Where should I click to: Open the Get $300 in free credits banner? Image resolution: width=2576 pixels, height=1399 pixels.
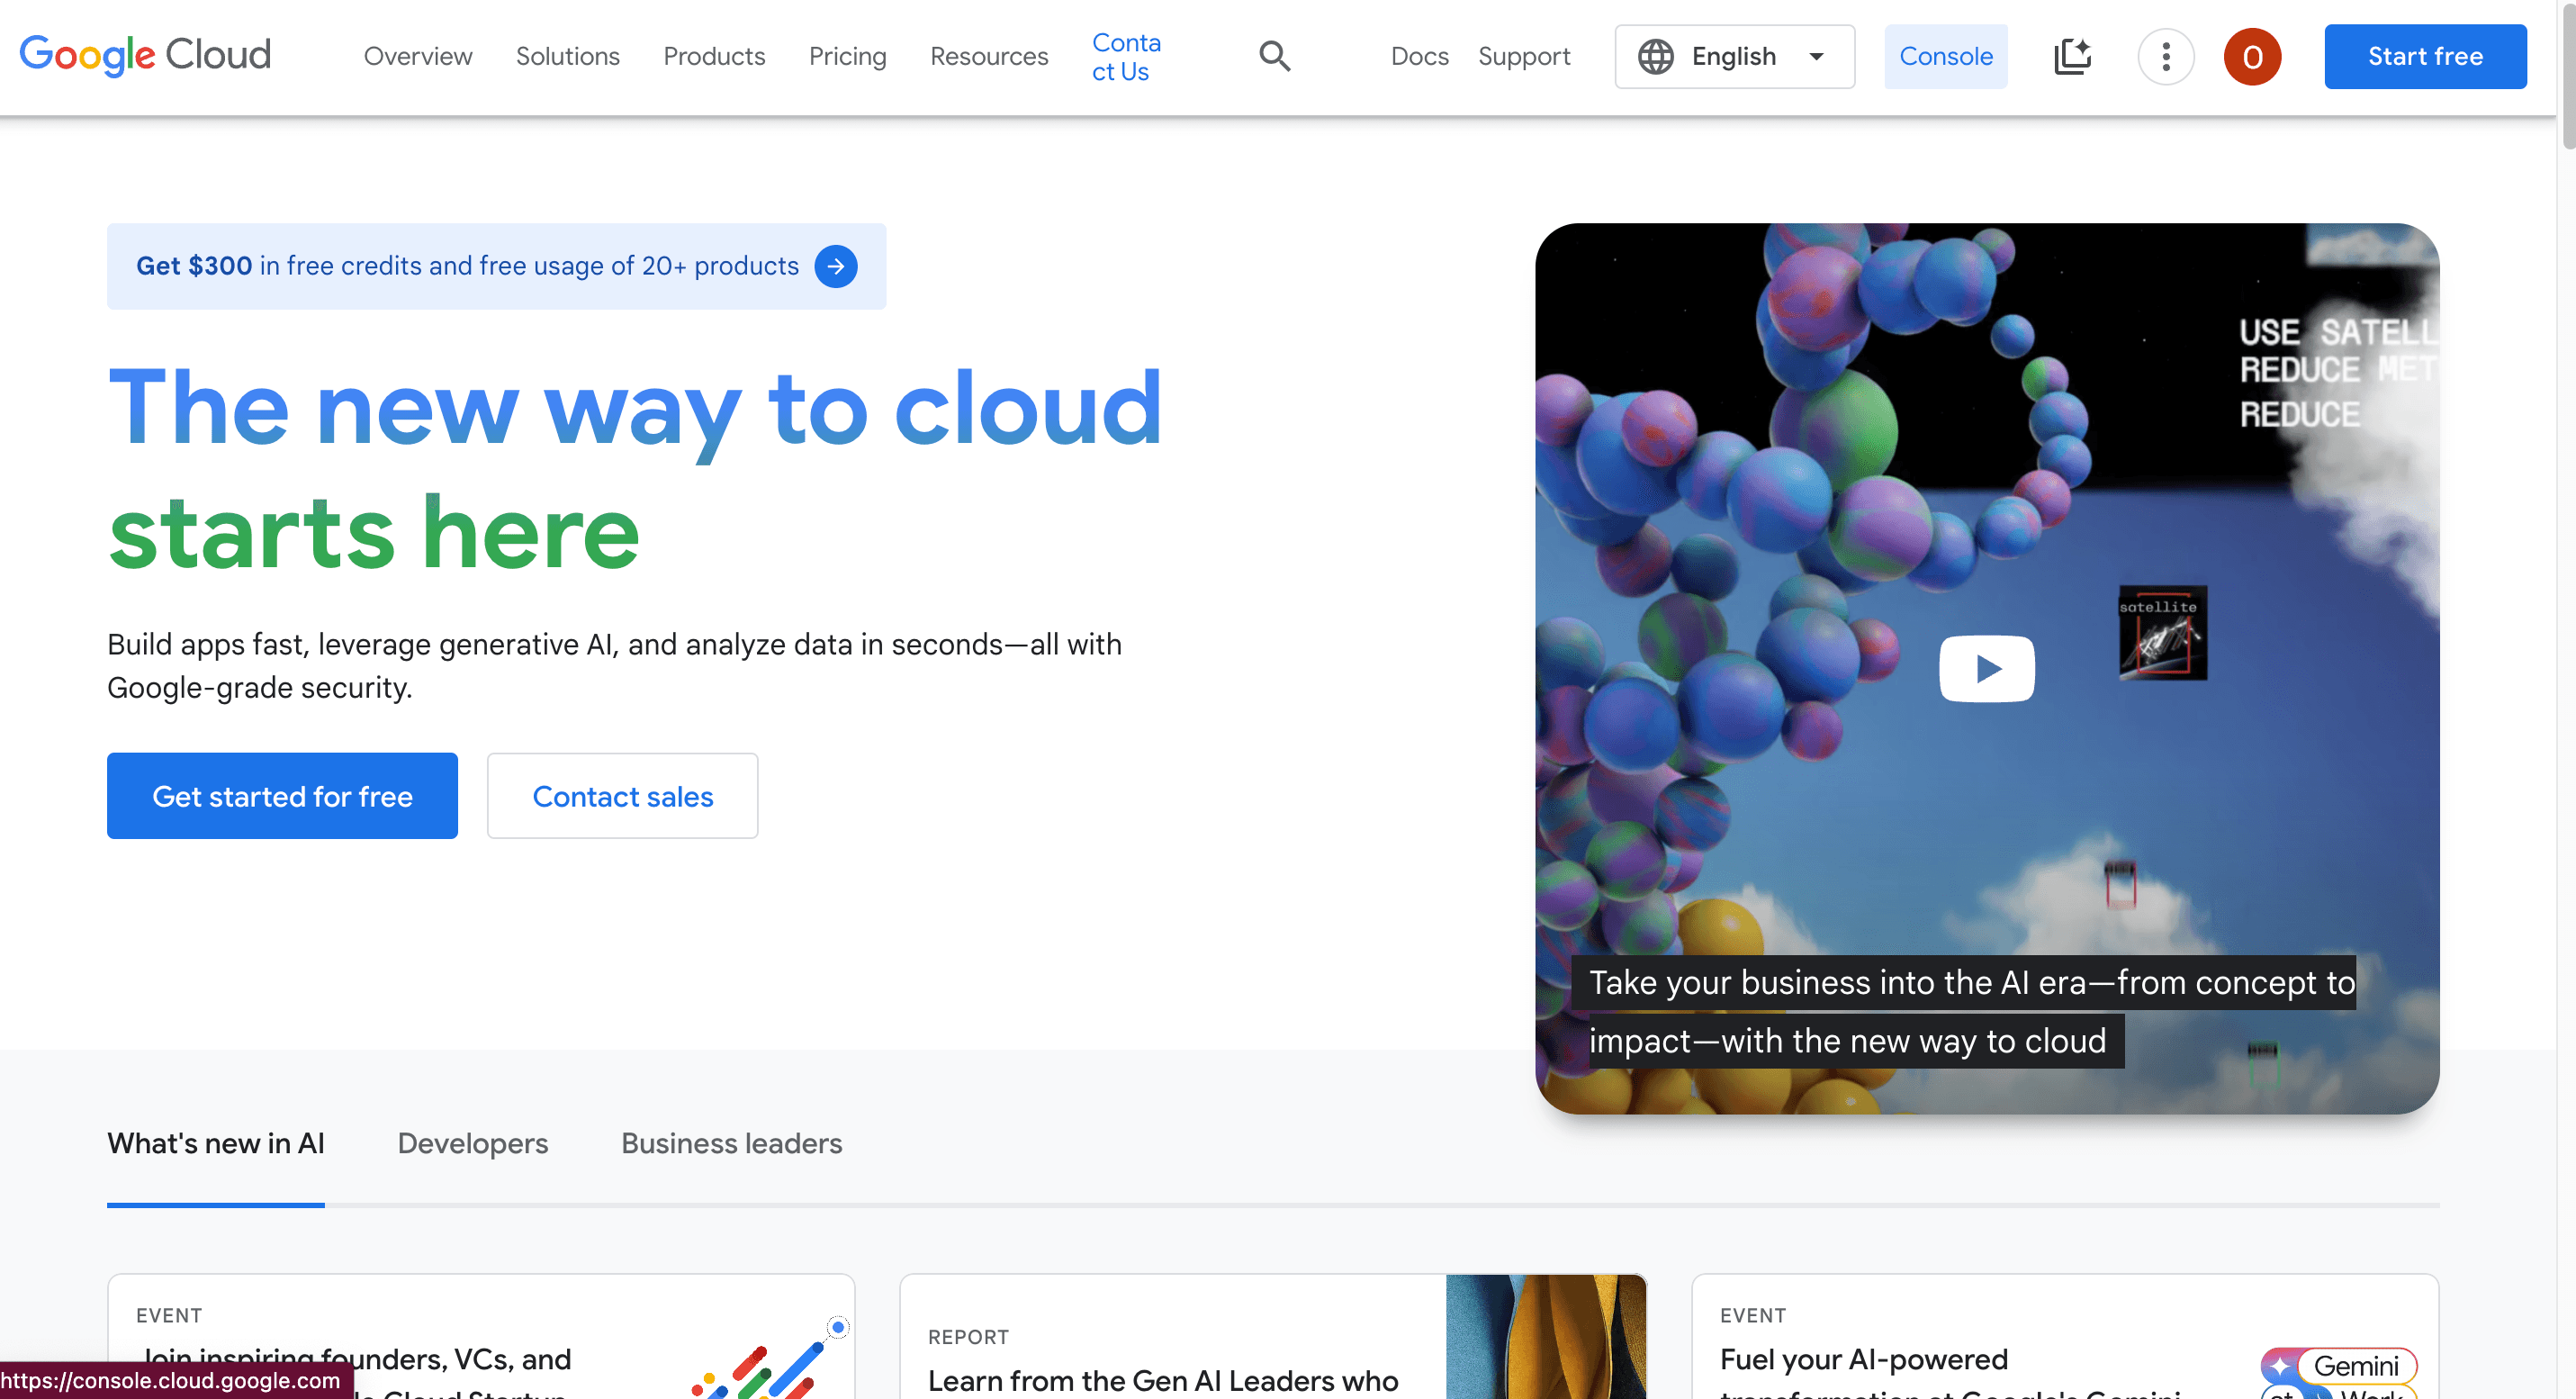click(496, 266)
